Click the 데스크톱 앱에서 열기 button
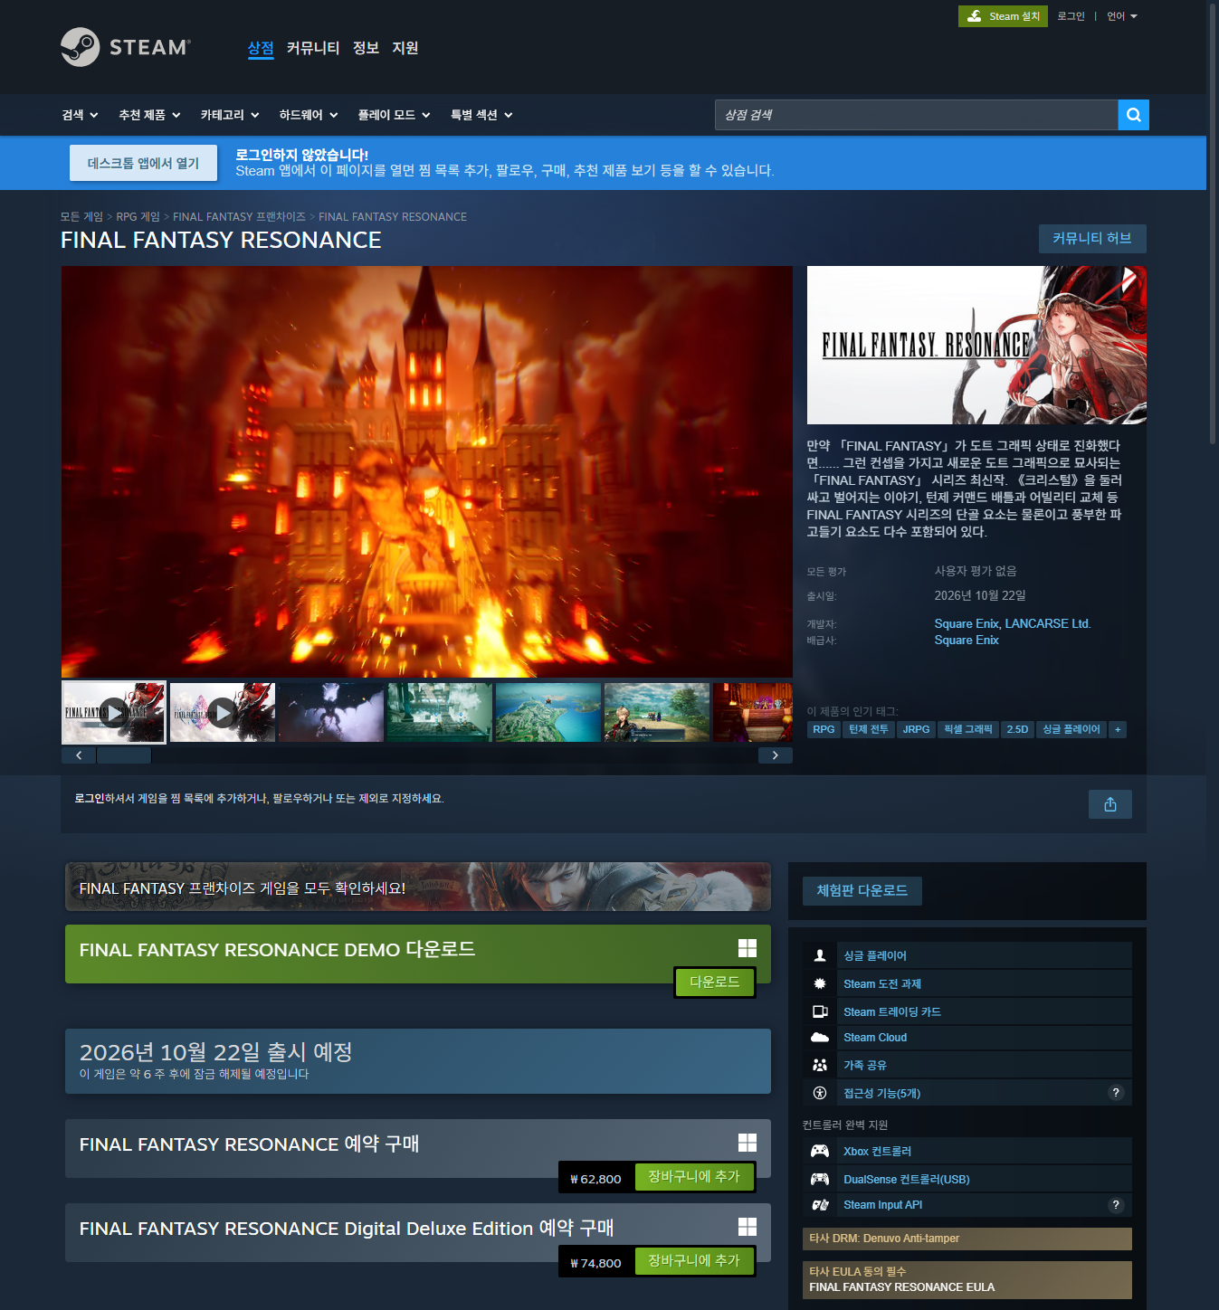This screenshot has width=1219, height=1310. [x=143, y=163]
